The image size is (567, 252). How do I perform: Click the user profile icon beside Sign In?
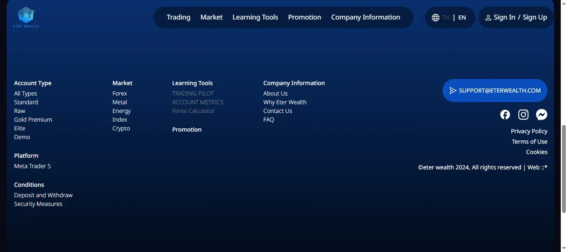tap(488, 18)
